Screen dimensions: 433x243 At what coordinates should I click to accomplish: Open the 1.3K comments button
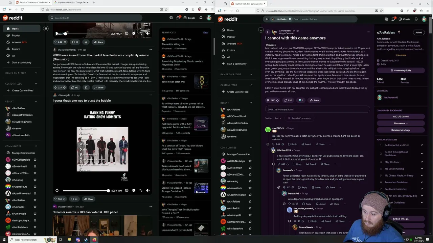pyautogui.click(x=288, y=100)
